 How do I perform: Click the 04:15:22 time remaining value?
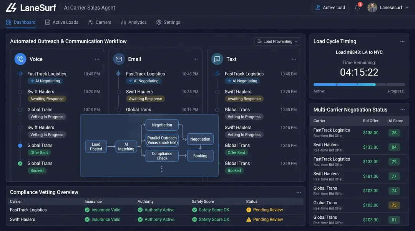pyautogui.click(x=359, y=72)
